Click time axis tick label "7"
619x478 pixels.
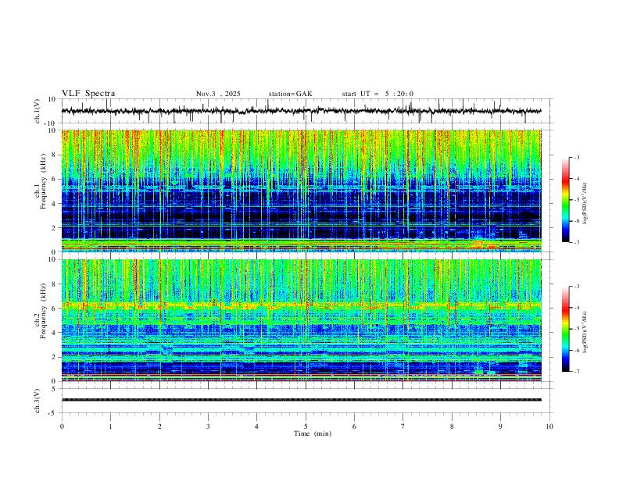click(x=403, y=426)
